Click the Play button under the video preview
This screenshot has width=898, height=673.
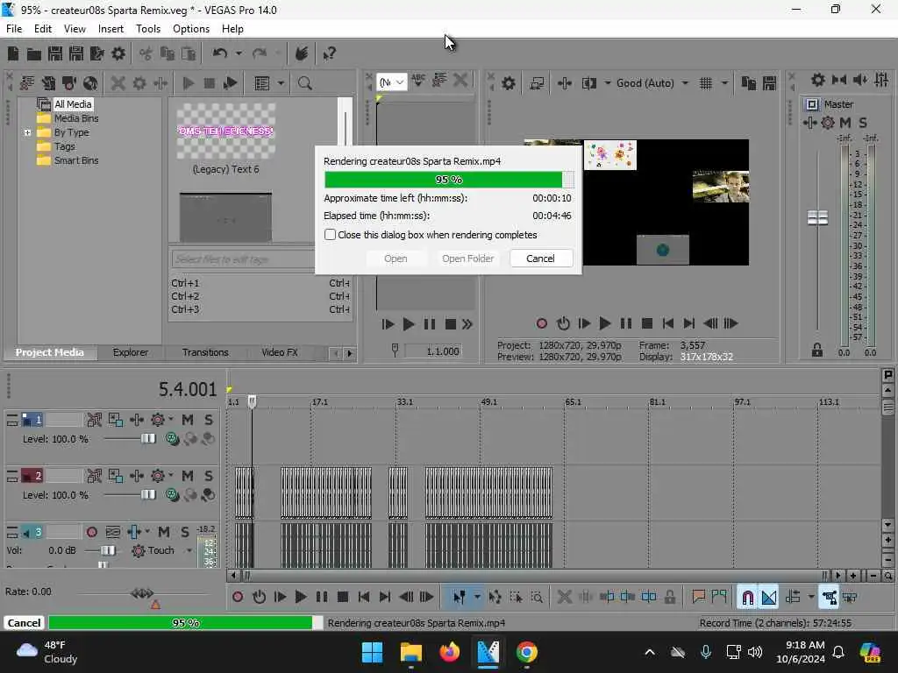605,324
